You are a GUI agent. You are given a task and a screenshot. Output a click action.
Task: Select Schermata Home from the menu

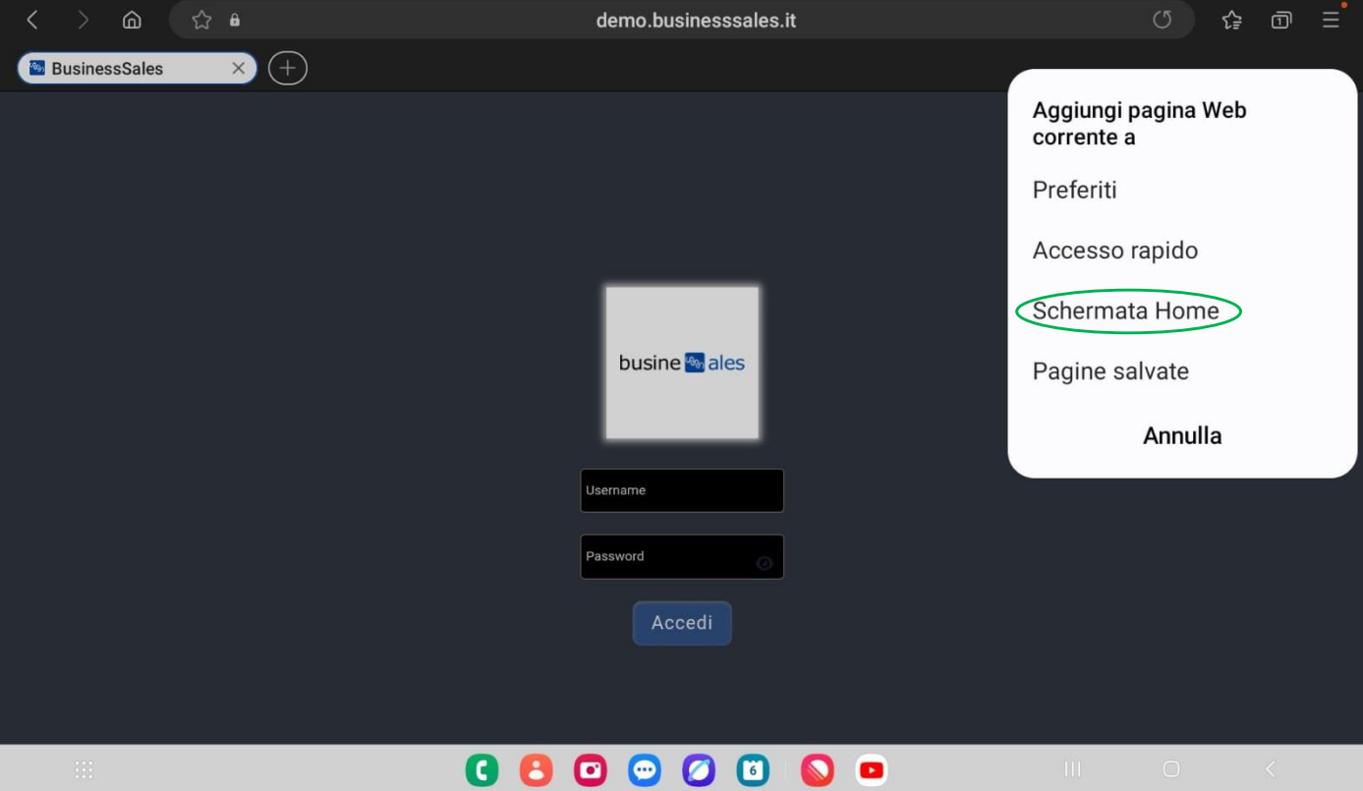click(x=1126, y=310)
